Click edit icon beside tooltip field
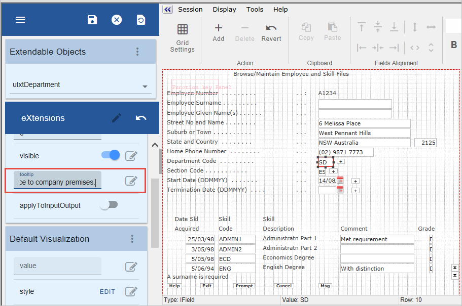The image size is (462, 306). (131, 181)
